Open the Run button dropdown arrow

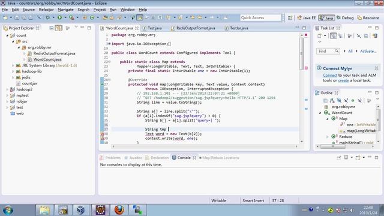(65, 17)
